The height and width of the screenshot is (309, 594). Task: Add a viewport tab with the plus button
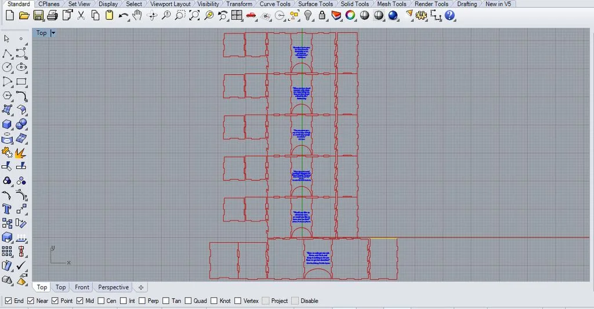pyautogui.click(x=140, y=288)
